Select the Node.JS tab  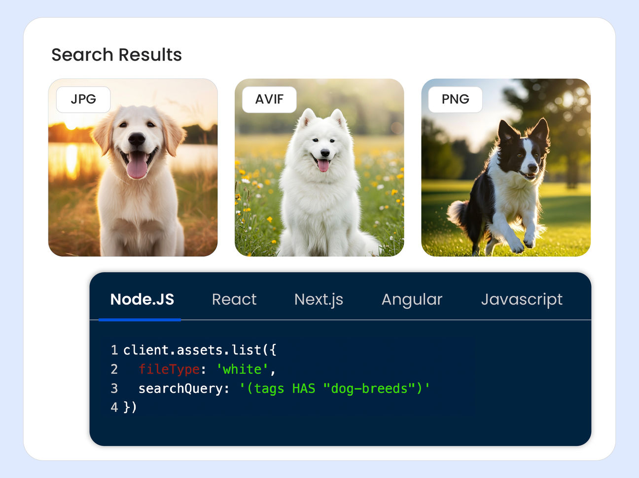(x=142, y=299)
